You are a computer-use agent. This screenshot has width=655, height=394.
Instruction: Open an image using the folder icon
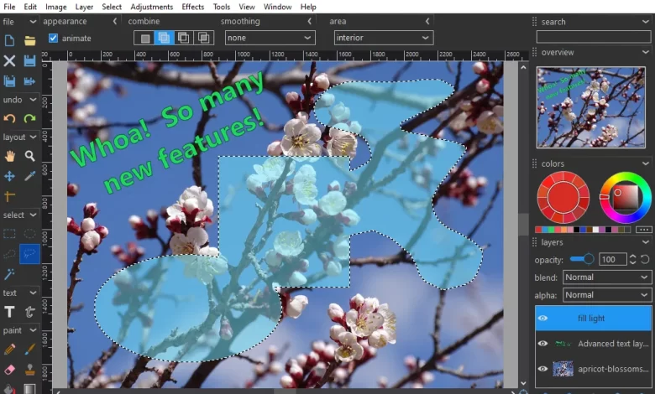point(29,40)
